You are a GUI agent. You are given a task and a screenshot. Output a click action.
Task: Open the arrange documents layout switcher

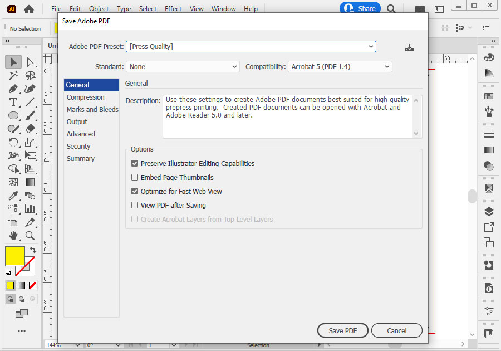click(x=420, y=9)
